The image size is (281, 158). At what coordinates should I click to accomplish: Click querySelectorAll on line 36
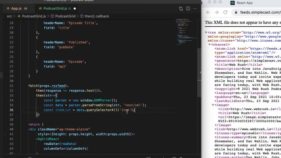[101, 110]
